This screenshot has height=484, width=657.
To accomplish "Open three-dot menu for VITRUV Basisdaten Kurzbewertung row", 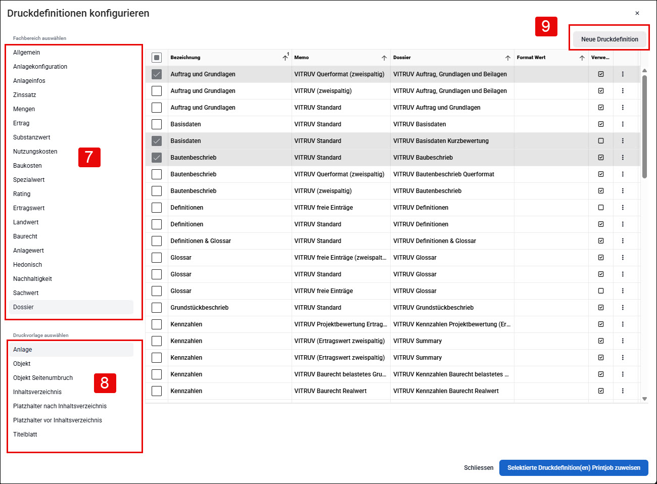I will (x=623, y=141).
